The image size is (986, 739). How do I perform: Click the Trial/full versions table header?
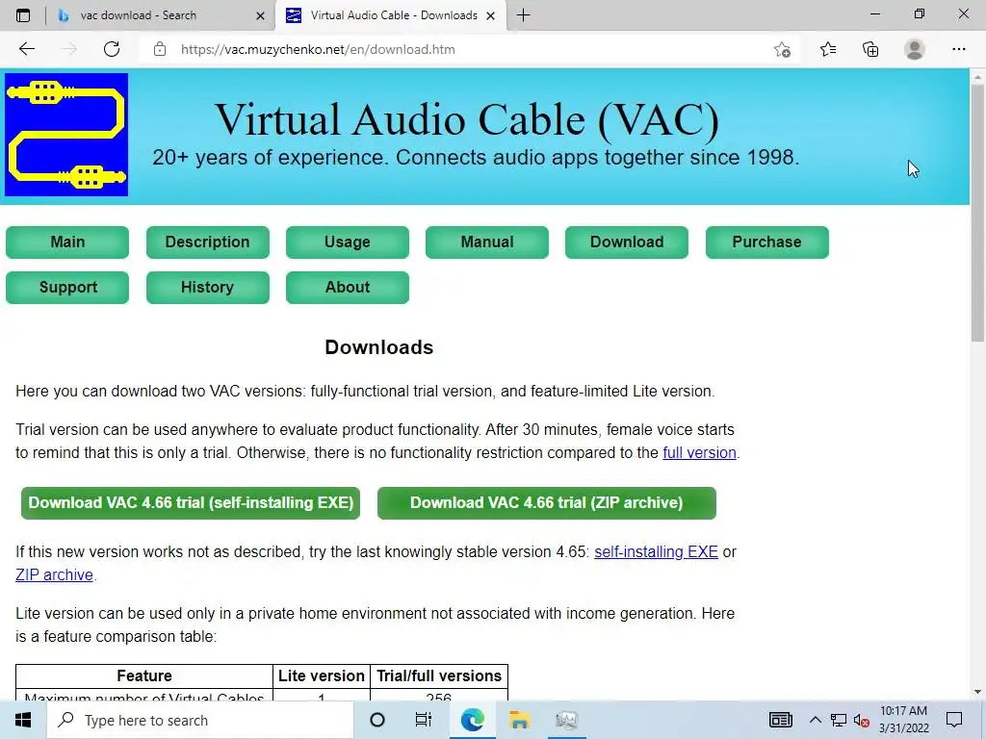439,676
